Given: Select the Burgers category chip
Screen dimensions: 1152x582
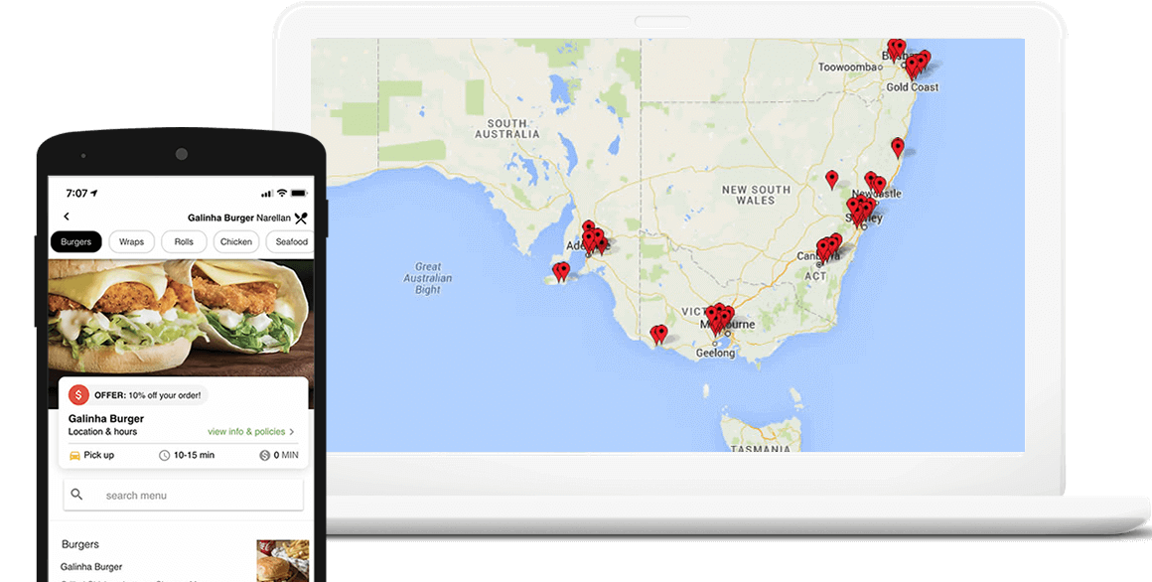Looking at the screenshot, I should (x=75, y=241).
